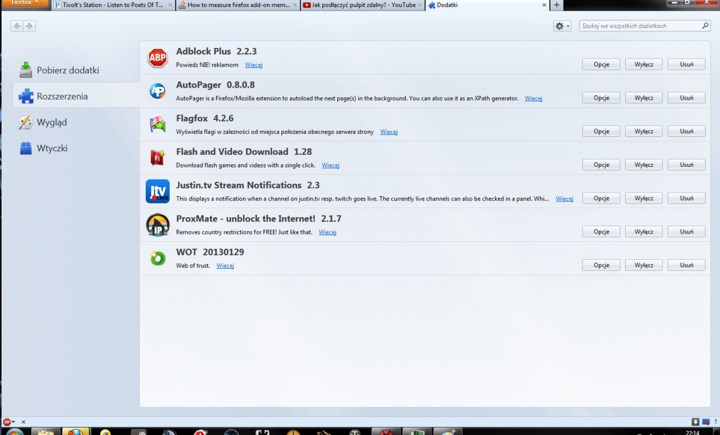Click the Adblock Plus ABP stop-sign icon in the list
Viewport: 720px width, 435px height.
point(157,58)
